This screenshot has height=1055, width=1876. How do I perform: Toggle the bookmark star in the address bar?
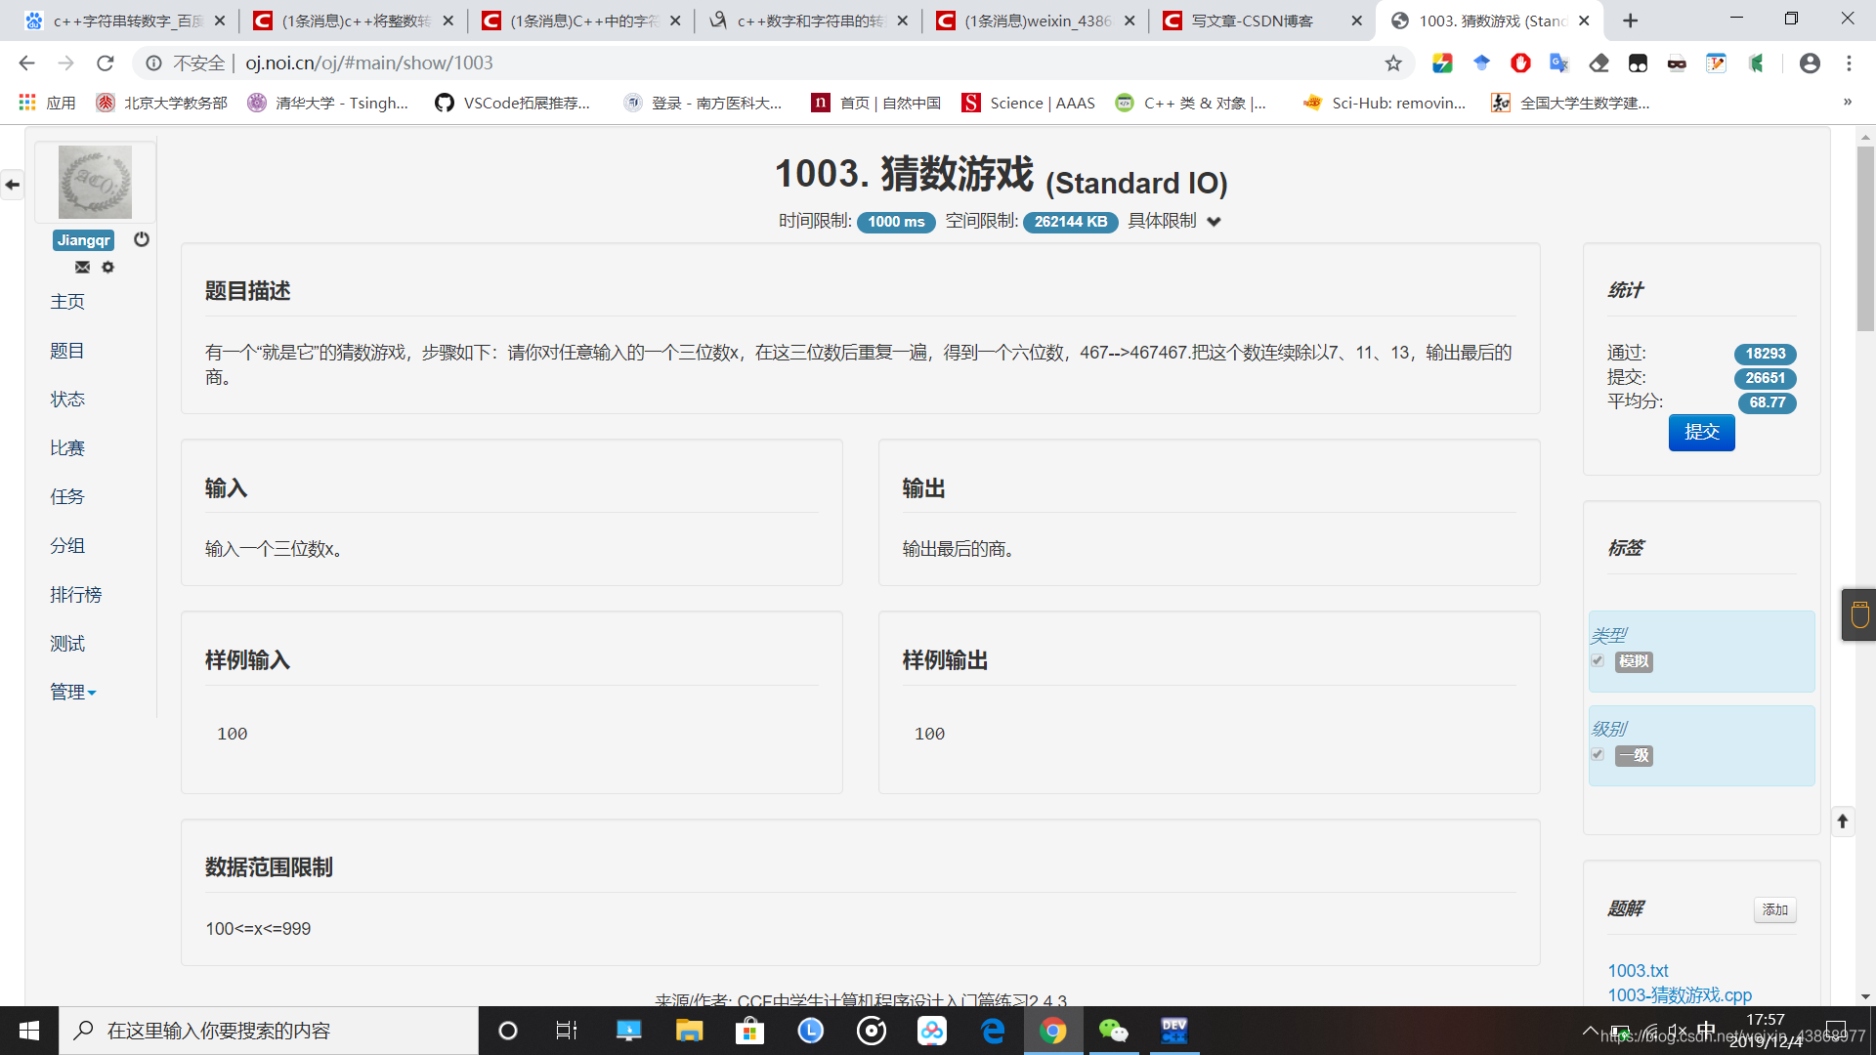1392,63
